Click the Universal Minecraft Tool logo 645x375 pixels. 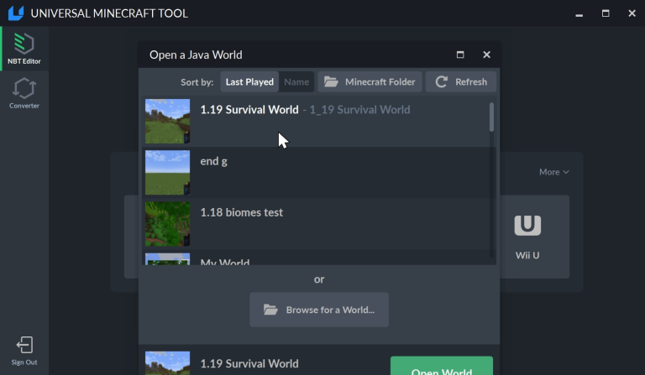click(16, 13)
